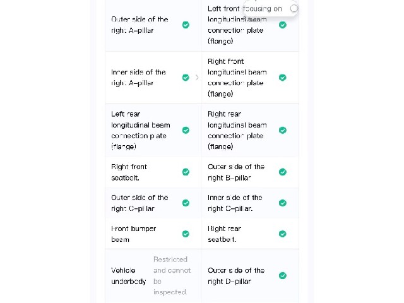Select 'Right front seatbelt' label
The image size is (404, 303).
pos(129,172)
